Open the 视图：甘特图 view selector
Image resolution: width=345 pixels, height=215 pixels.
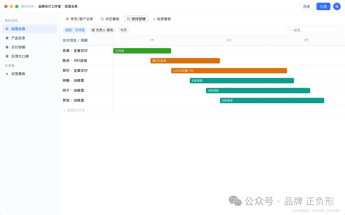pos(75,30)
